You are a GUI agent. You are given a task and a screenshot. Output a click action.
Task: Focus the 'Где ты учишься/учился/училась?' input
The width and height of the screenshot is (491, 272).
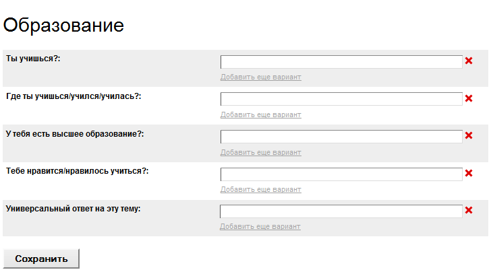coord(341,99)
